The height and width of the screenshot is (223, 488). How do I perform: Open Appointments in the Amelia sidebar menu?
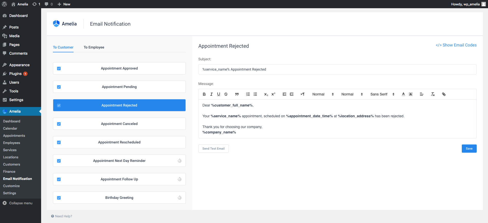click(x=14, y=135)
